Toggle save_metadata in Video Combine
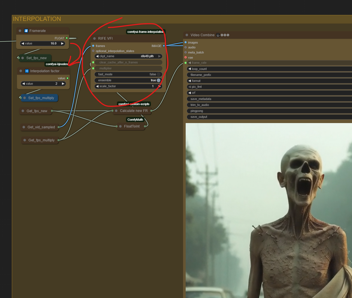The width and height of the screenshot is (352, 298). (x=266, y=99)
